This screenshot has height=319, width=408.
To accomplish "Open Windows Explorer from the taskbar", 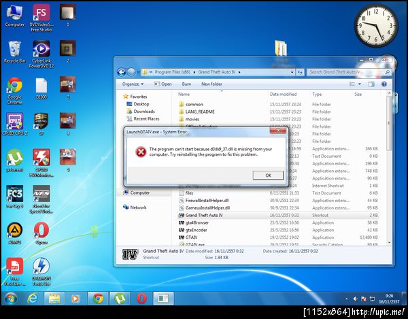I will (54, 299).
